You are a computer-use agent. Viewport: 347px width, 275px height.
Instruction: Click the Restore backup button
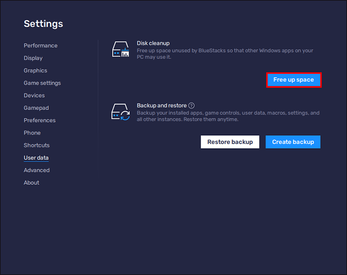pos(230,142)
